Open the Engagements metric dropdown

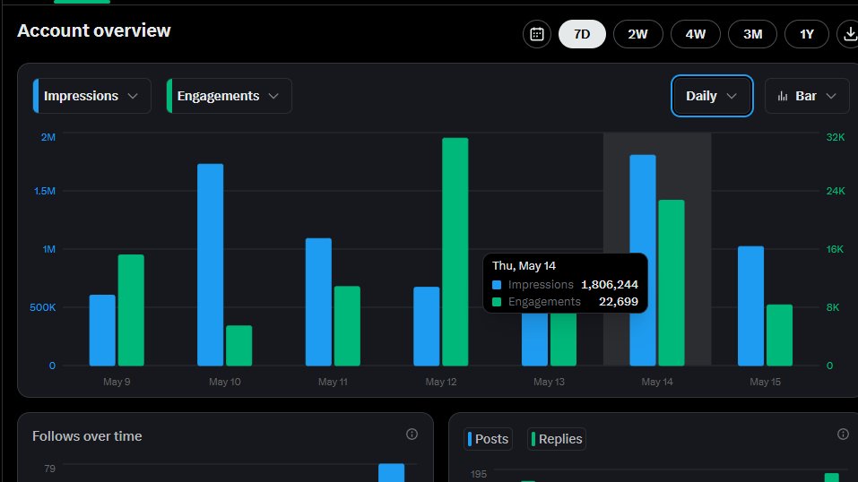(230, 96)
